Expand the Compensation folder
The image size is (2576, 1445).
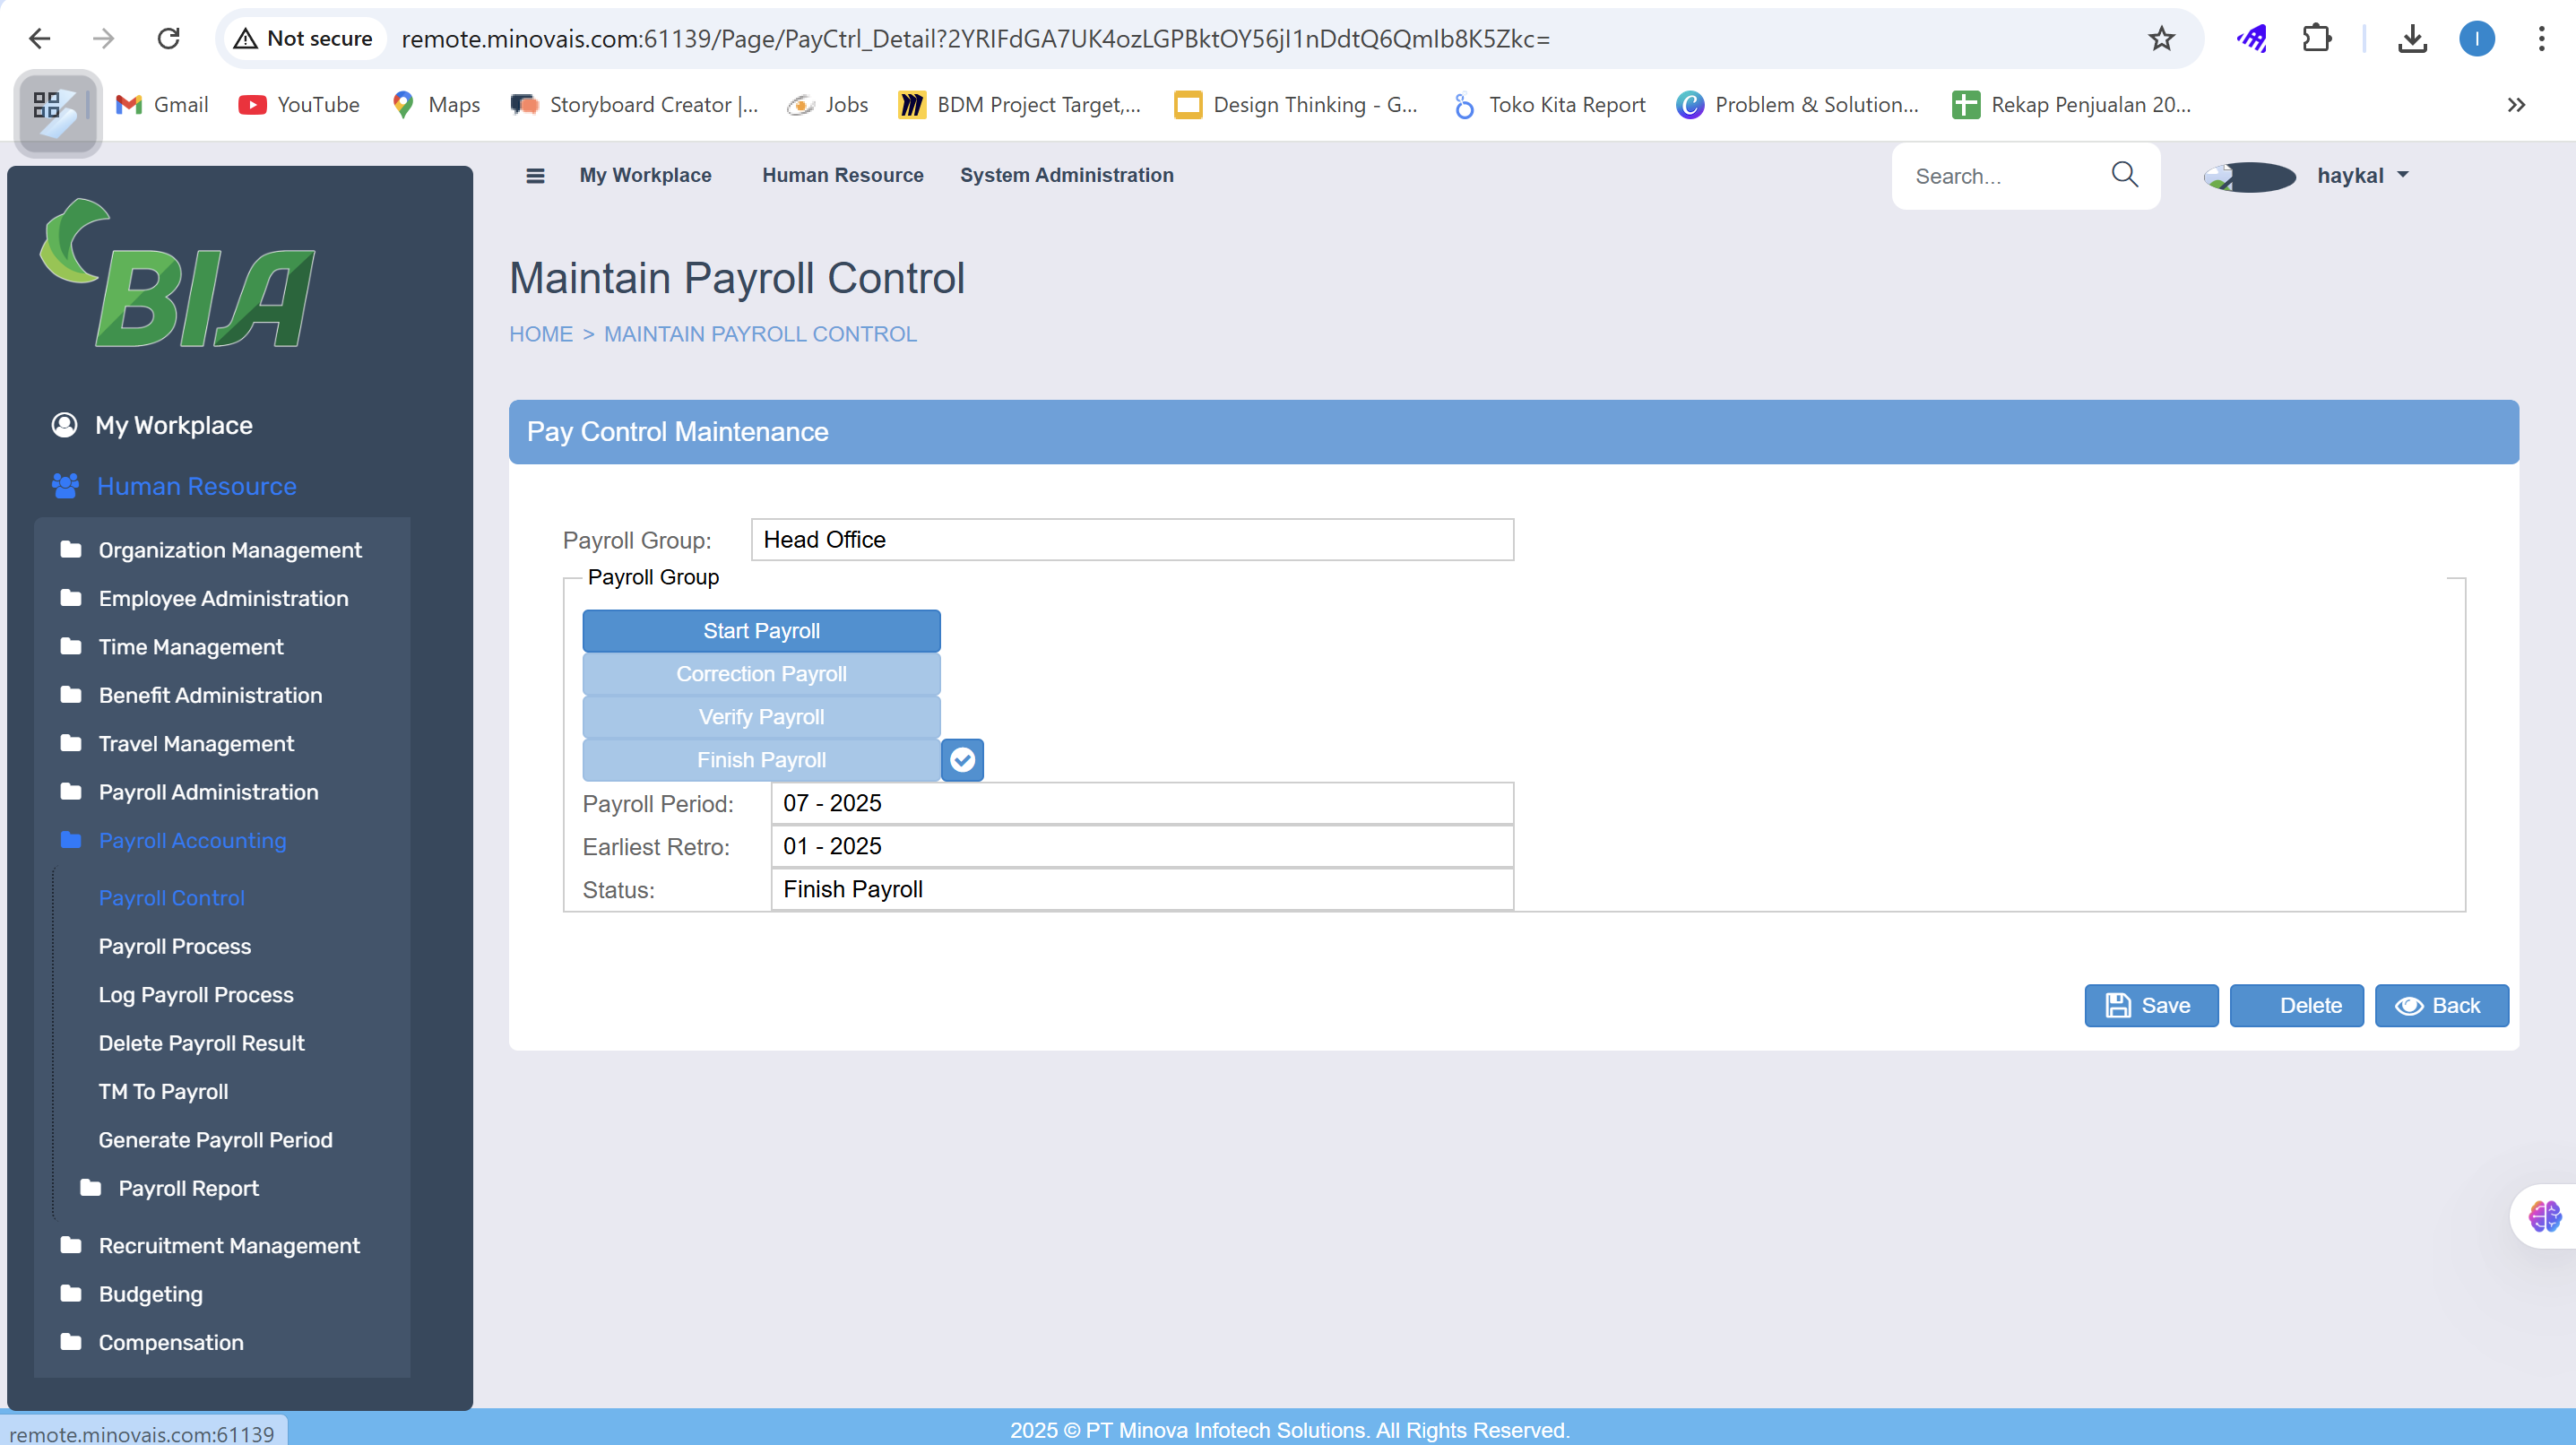[x=171, y=1342]
